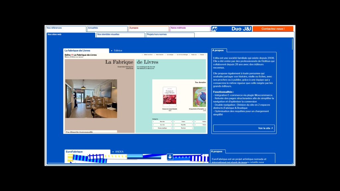Click the text "Edita est une société familiale"
This screenshot has height=191, width=340.
tap(230, 58)
